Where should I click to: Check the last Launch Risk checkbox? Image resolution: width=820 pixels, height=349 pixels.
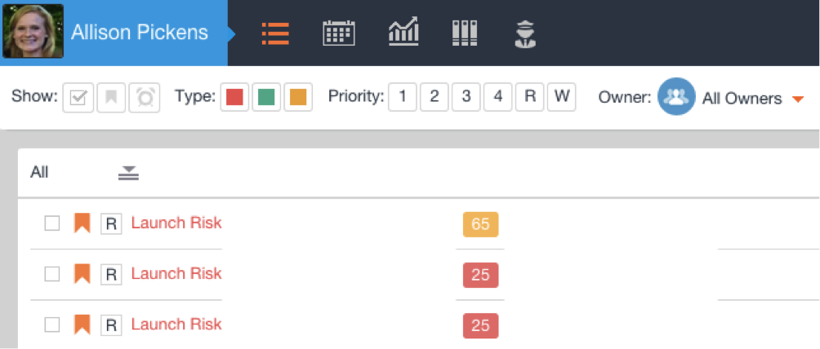(x=52, y=325)
